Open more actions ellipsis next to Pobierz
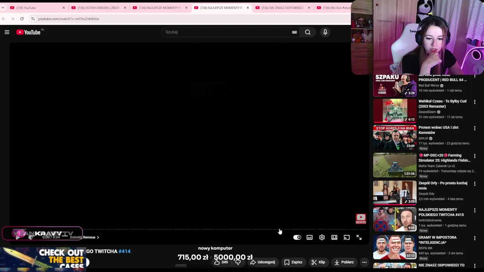This screenshot has height=272, width=484. 364,262
